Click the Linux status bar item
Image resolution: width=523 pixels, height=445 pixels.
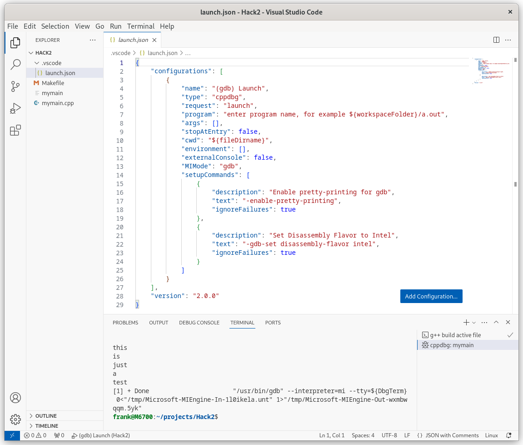tap(491, 435)
